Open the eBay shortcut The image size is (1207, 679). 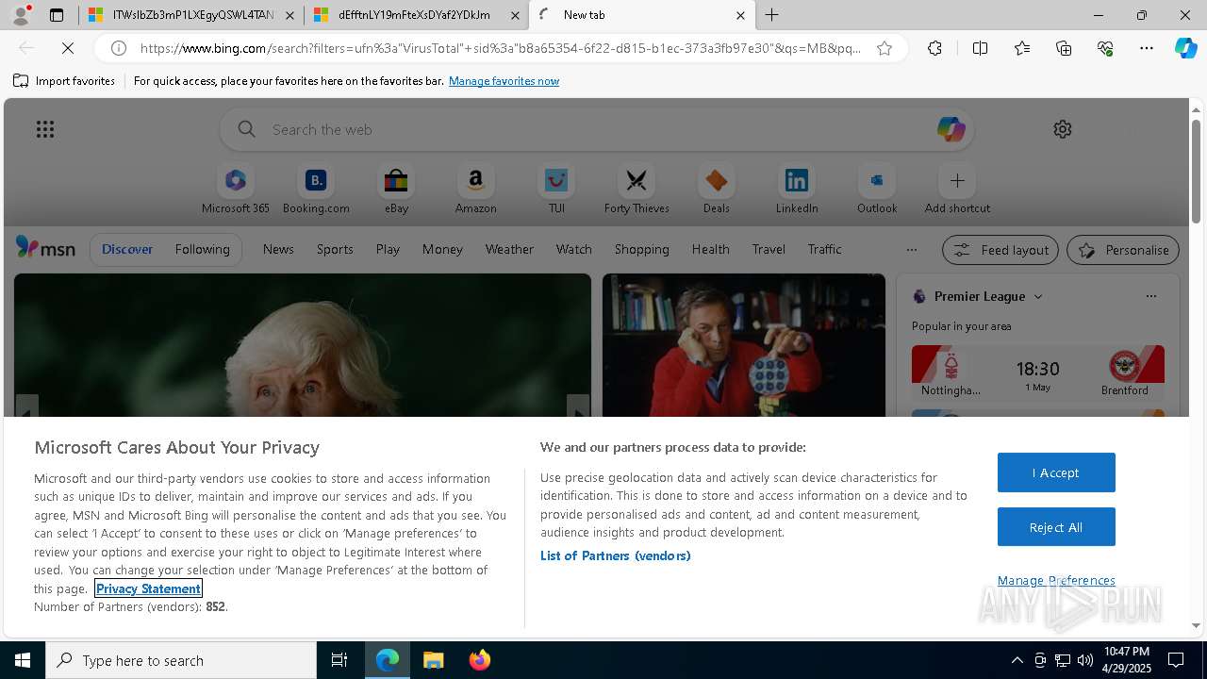pyautogui.click(x=396, y=190)
